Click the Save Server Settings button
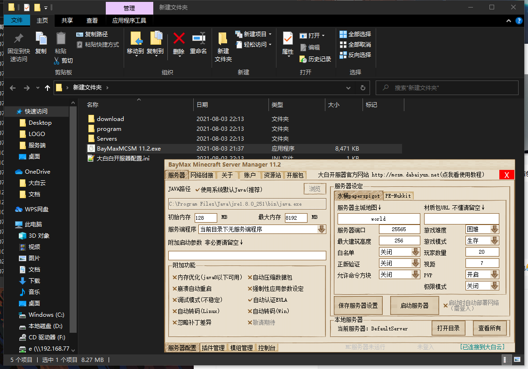528x369 pixels. [x=358, y=305]
